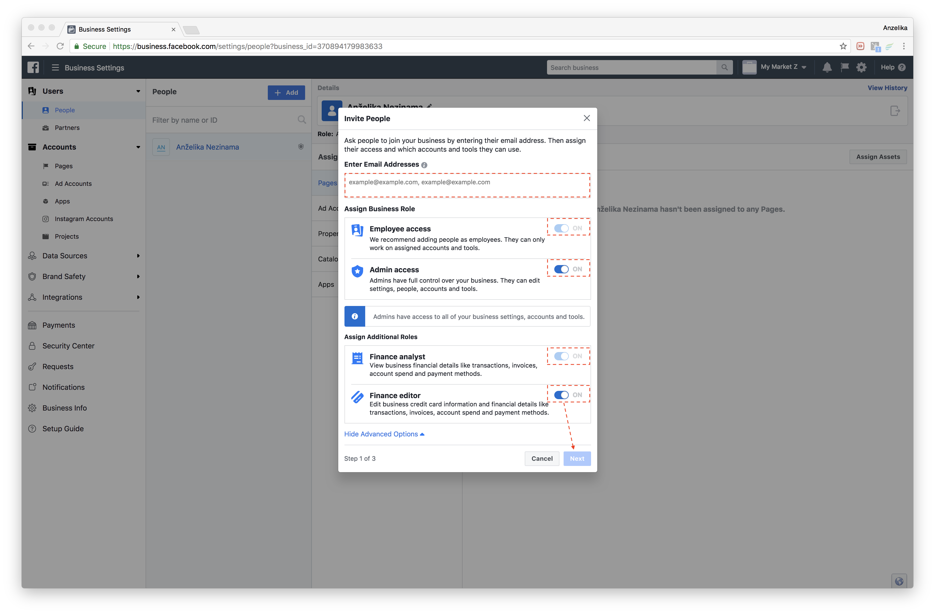
Task: Click the leave business icon in Details
Action: pyautogui.click(x=895, y=111)
